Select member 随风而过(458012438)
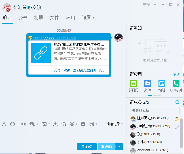This screenshot has height=154, width=184. click(x=155, y=119)
